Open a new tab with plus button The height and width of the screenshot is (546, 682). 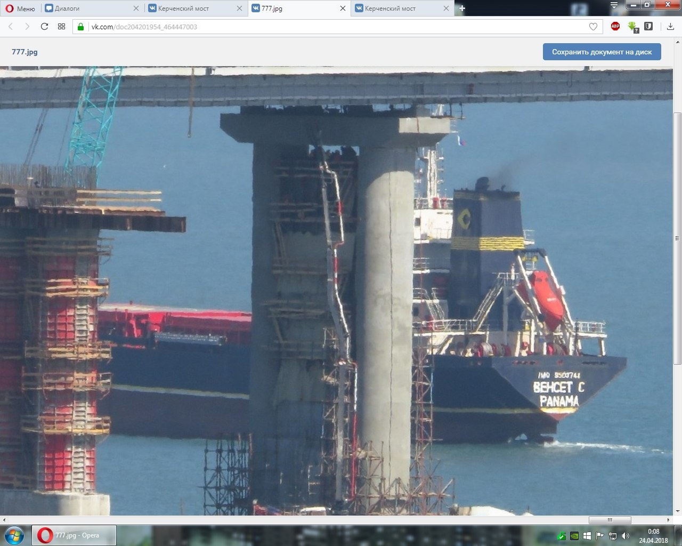pos(462,9)
